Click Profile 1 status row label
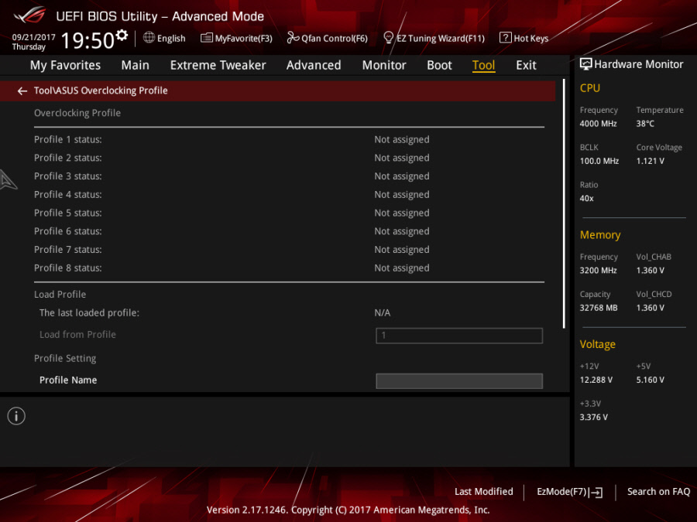697x522 pixels. (x=68, y=139)
